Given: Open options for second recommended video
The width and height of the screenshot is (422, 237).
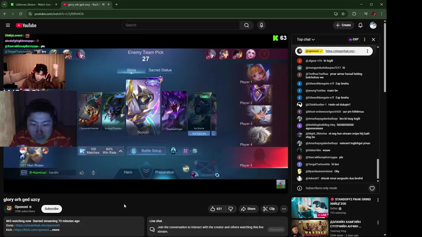Looking at the screenshot, I should tap(378, 223).
